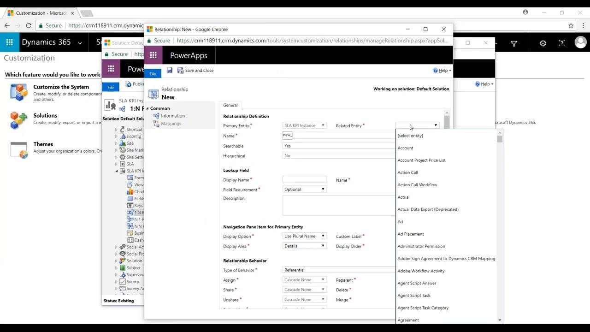Choose Account Project Price List entity

(421, 160)
